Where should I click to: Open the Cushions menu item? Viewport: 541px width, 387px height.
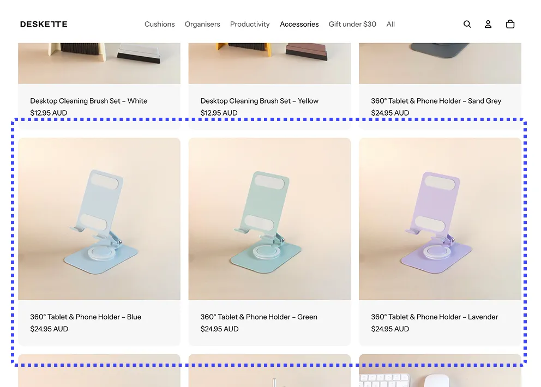pyautogui.click(x=159, y=24)
